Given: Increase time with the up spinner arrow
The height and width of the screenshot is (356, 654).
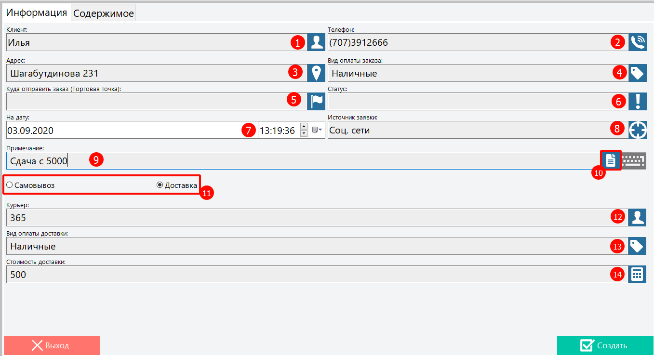Looking at the screenshot, I should tap(304, 126).
